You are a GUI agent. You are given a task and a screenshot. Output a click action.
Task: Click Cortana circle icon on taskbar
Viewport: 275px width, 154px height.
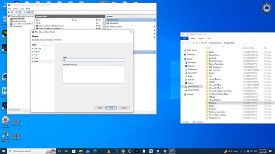[59, 151]
